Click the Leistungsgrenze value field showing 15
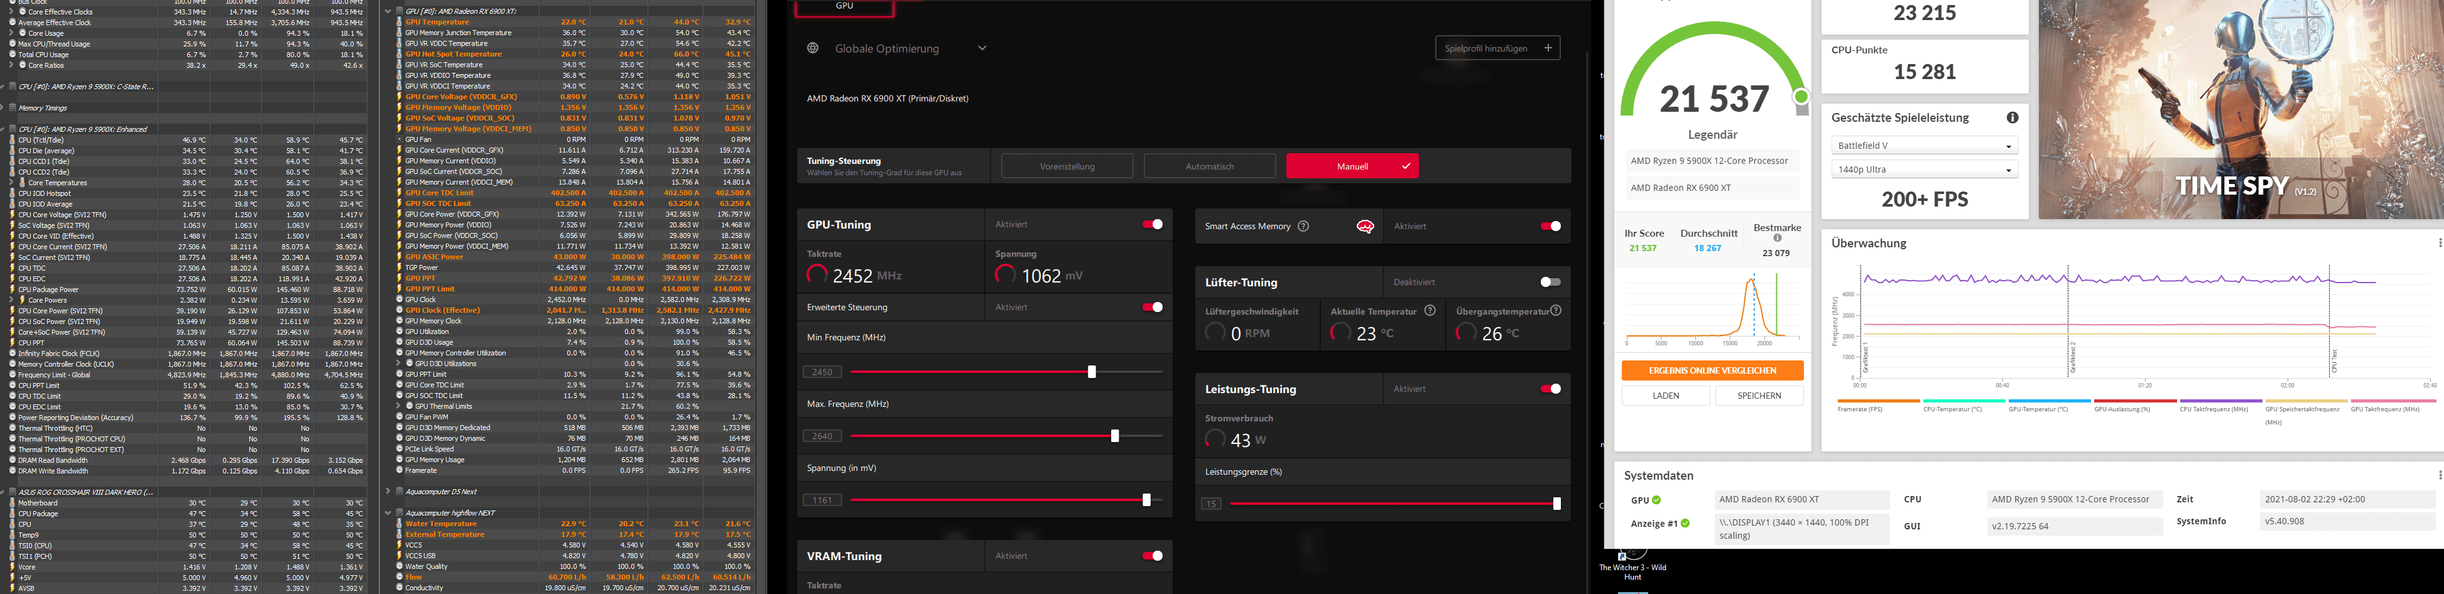This screenshot has width=2444, height=594. [1212, 504]
